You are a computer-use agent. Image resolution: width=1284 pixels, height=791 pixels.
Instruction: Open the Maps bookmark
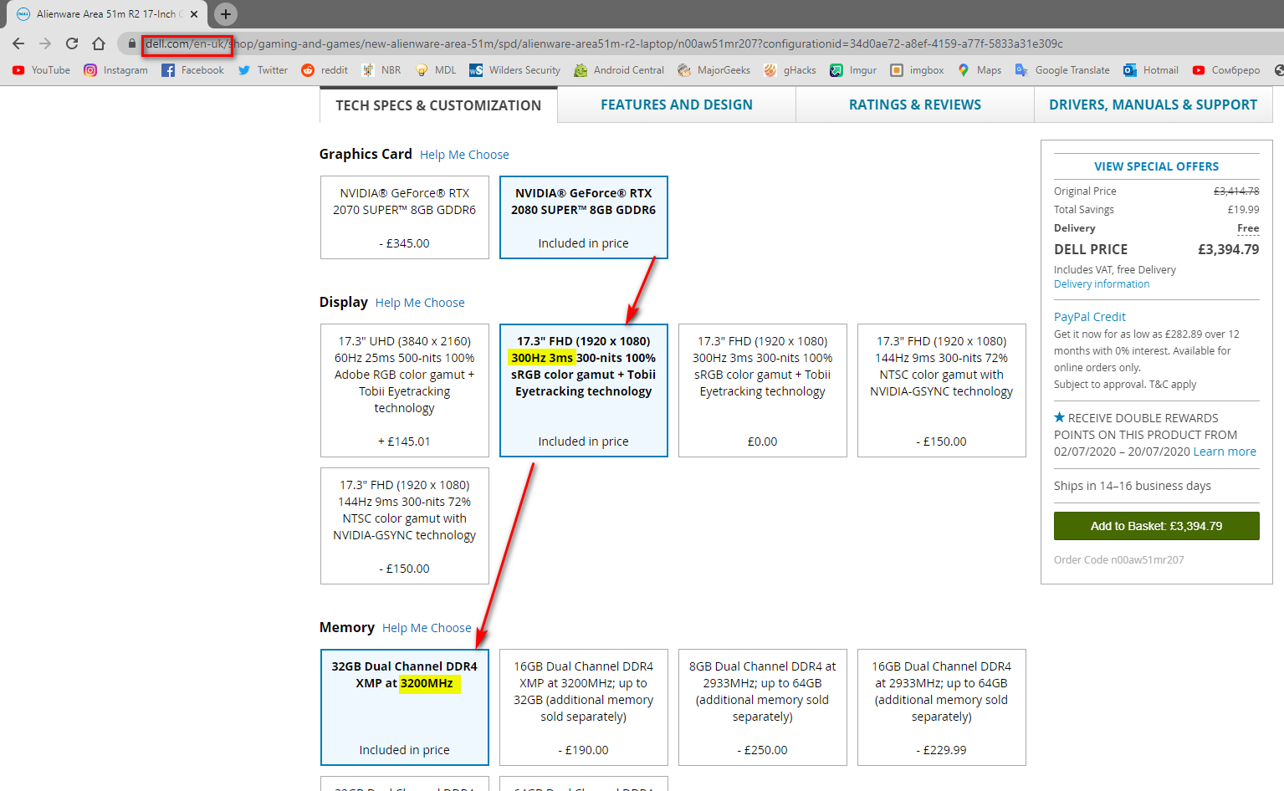point(980,70)
